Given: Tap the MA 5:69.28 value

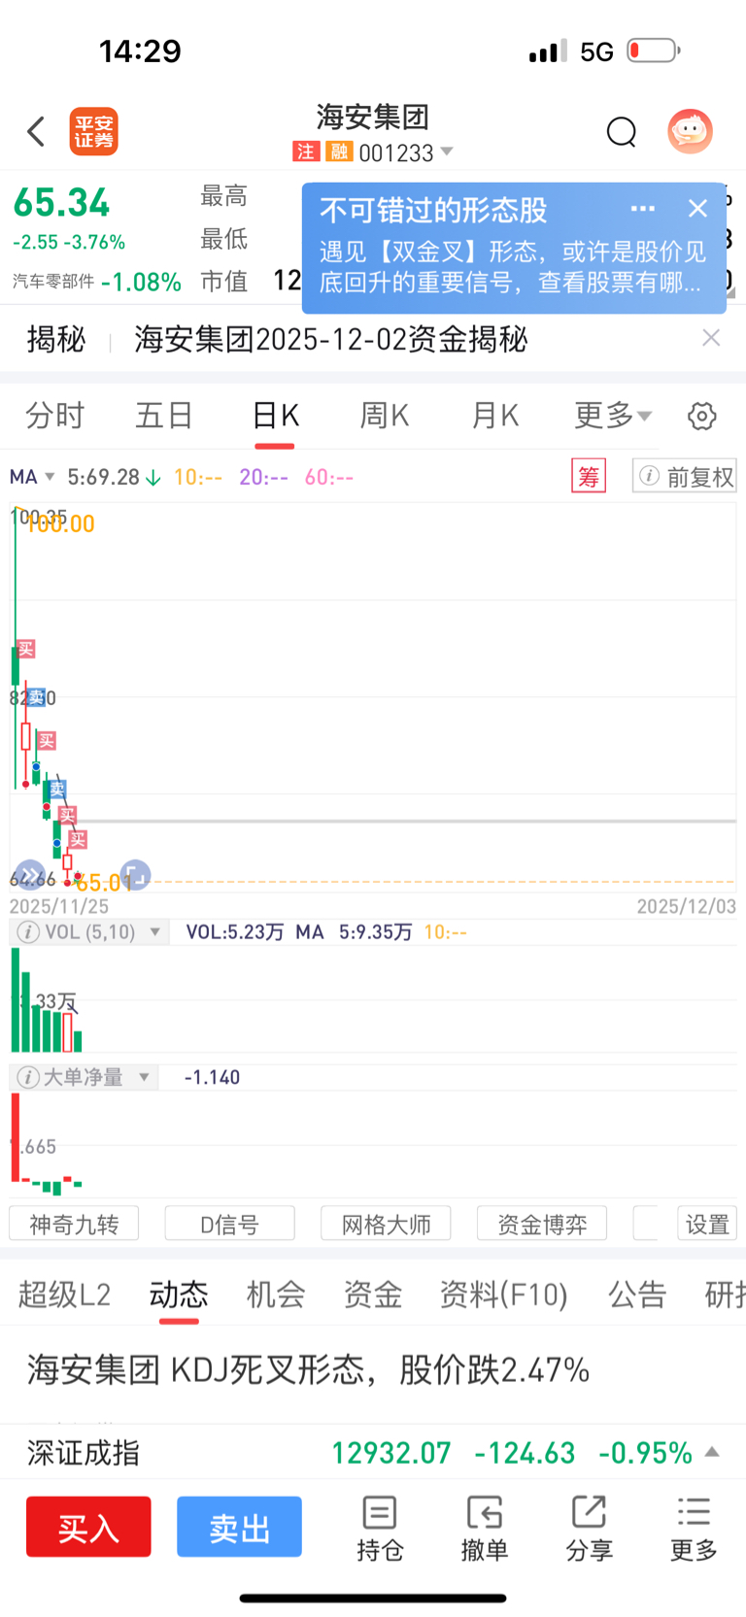Looking at the screenshot, I should pos(104,477).
